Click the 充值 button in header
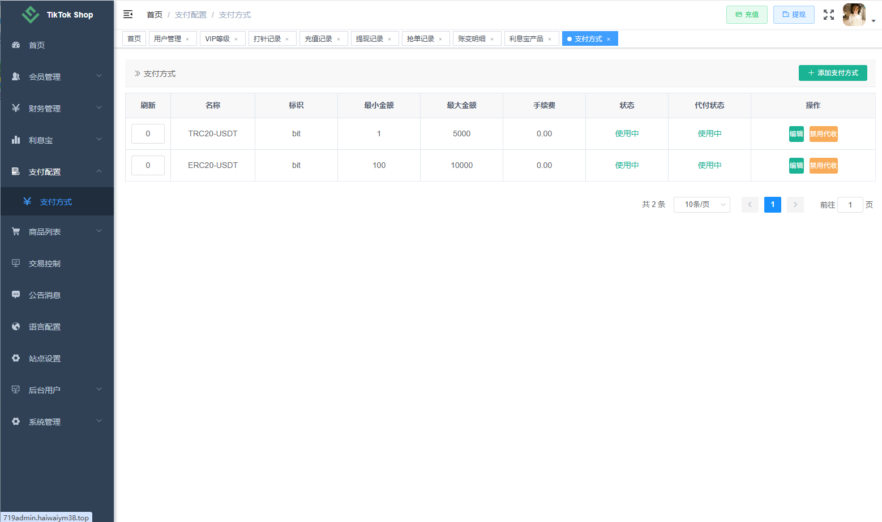 [x=747, y=15]
